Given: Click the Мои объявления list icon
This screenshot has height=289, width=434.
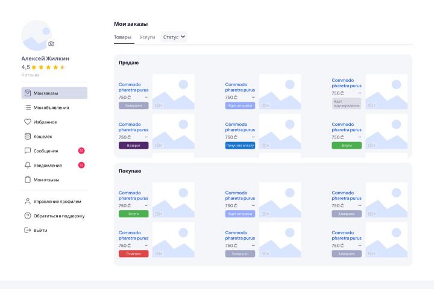Looking at the screenshot, I should [x=27, y=107].
